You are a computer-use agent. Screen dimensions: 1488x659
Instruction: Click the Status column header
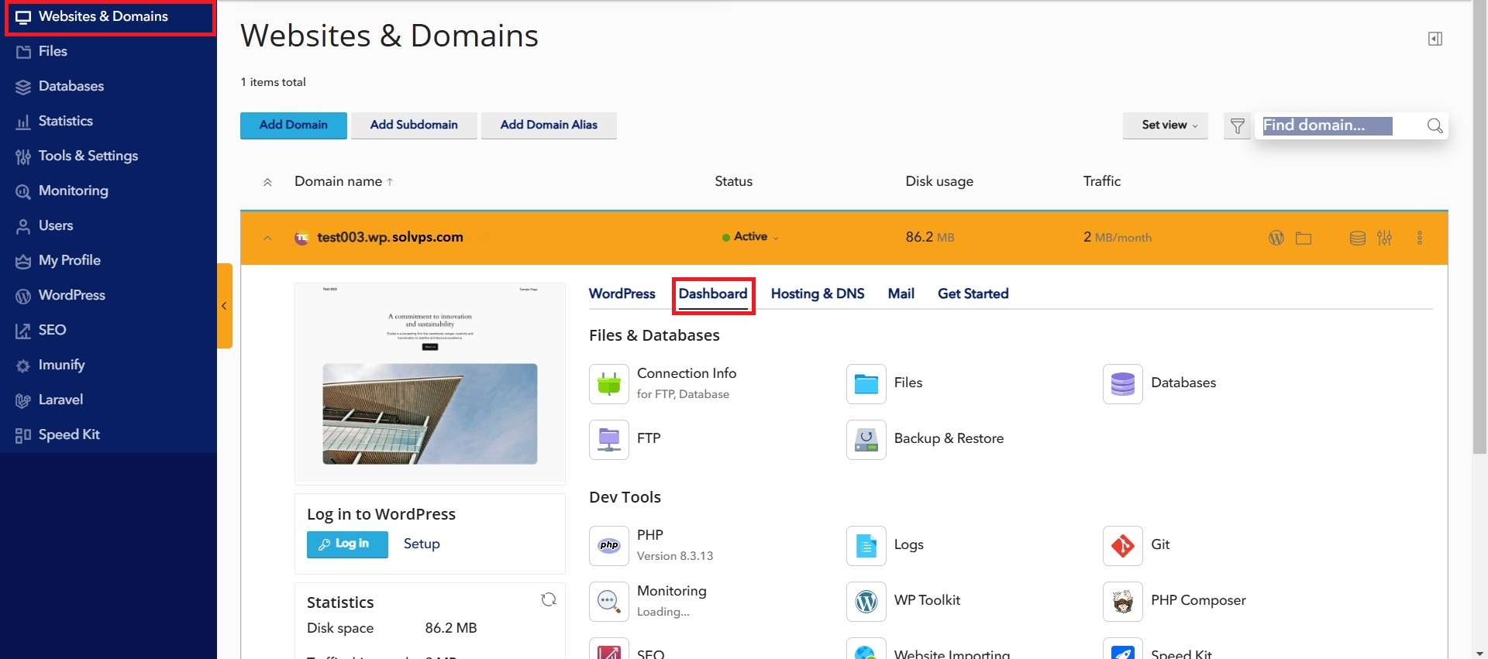[x=733, y=181]
